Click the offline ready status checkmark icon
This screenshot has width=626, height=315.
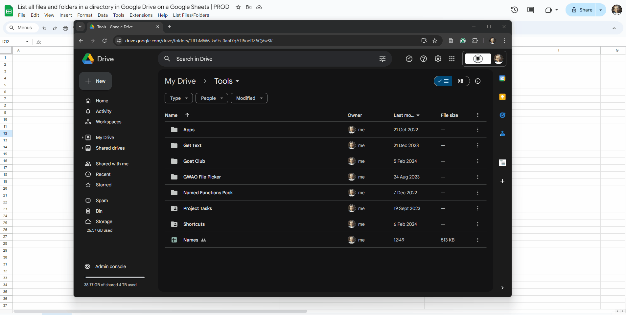409,59
